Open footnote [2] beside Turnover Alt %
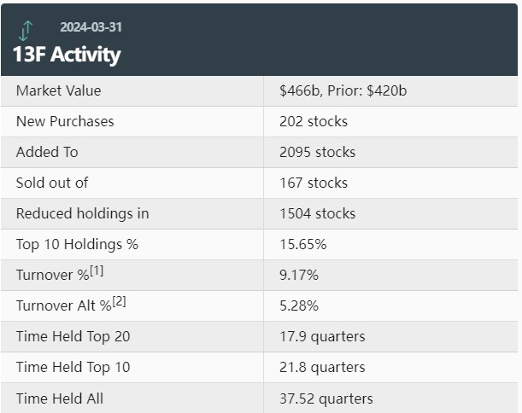Image resolution: width=522 pixels, height=413 pixels. (x=119, y=302)
